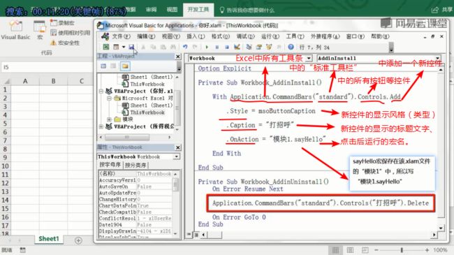The width and height of the screenshot is (454, 255).
Task: Click the Excel zoom slider handle
Action: tap(402, 250)
